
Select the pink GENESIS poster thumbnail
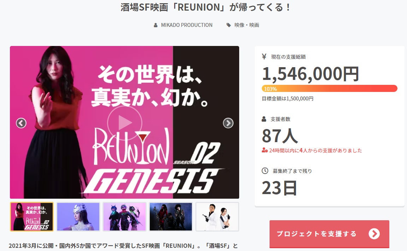32,217
